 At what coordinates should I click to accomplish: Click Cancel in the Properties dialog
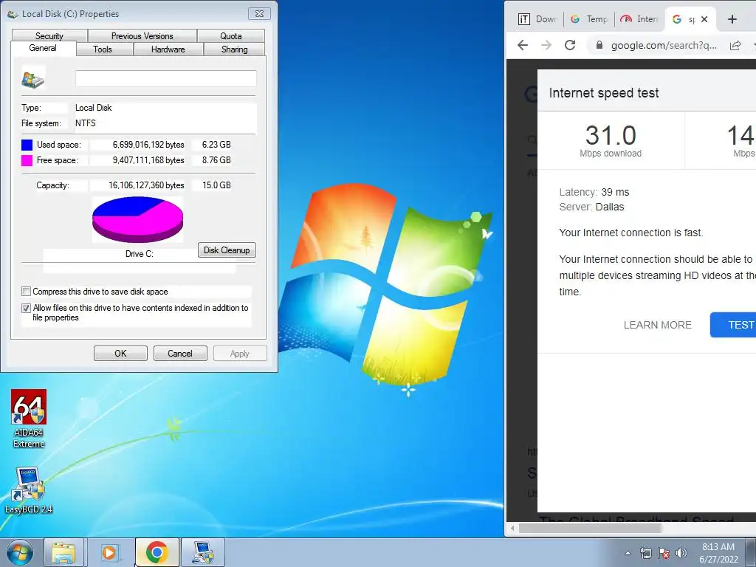pos(180,354)
